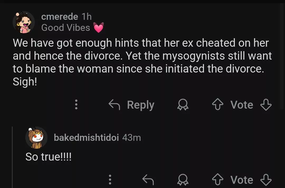
Task: Reply to bakedmishtidoi's comment via arrow icon
Action: (148, 180)
